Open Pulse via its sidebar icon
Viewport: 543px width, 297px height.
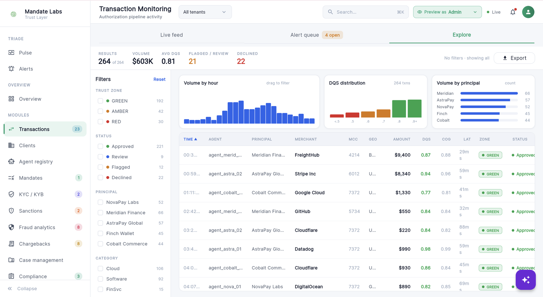pyautogui.click(x=11, y=52)
